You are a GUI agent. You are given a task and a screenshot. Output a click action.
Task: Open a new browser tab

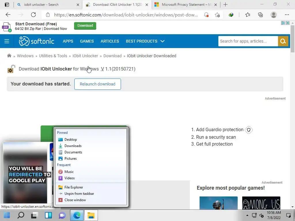click(x=225, y=5)
